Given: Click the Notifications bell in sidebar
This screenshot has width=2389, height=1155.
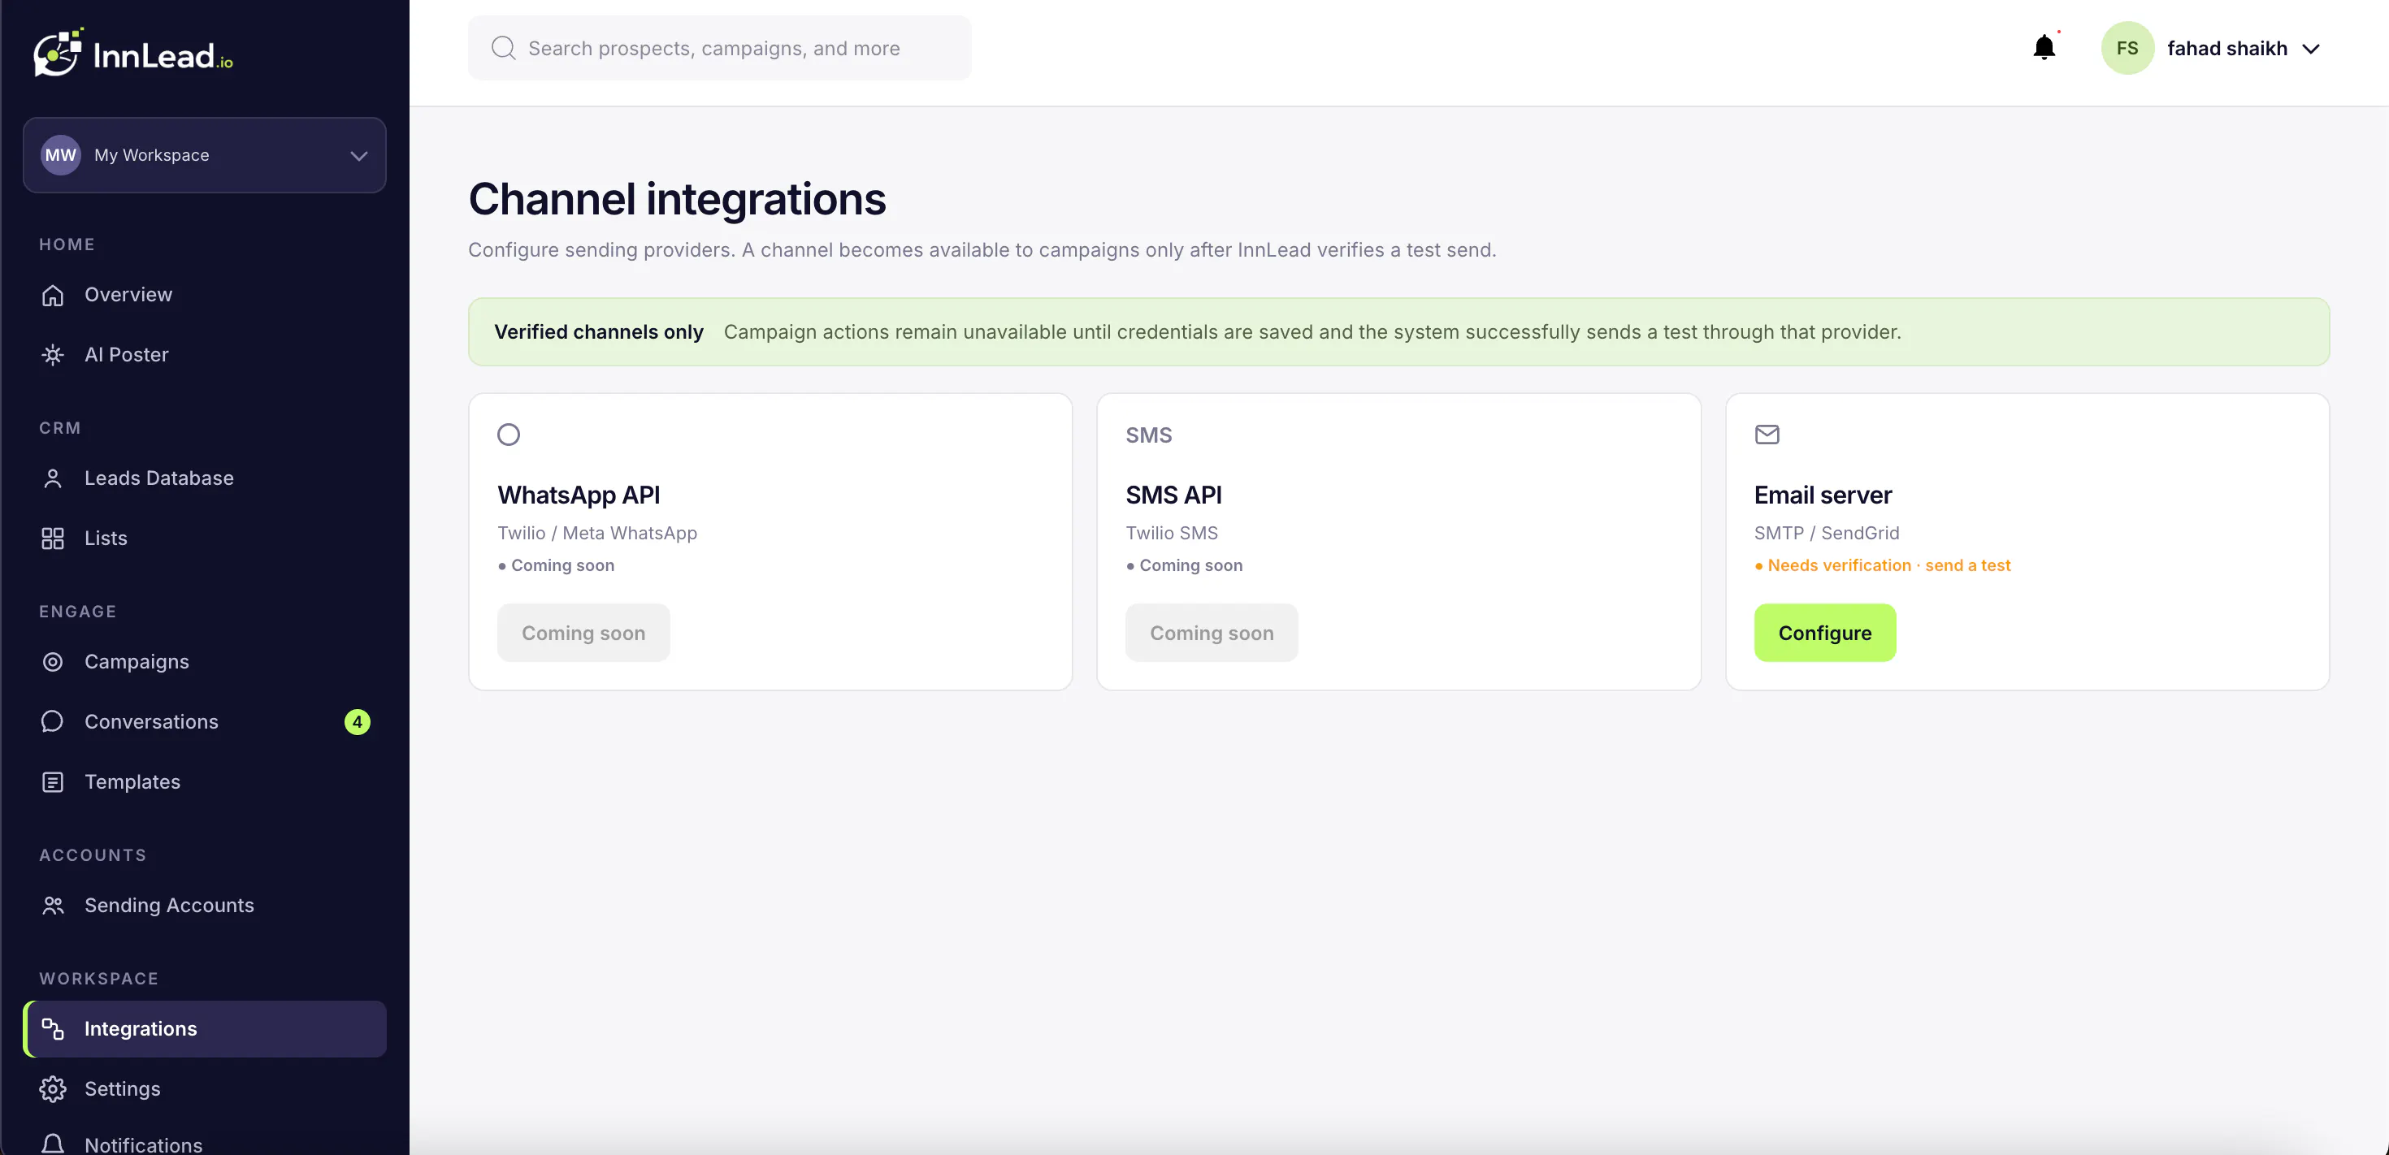Looking at the screenshot, I should coord(53,1144).
